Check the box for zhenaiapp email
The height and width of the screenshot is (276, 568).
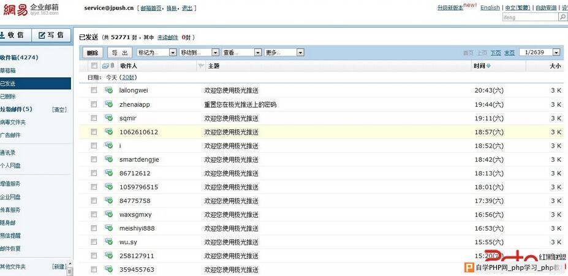[94, 104]
